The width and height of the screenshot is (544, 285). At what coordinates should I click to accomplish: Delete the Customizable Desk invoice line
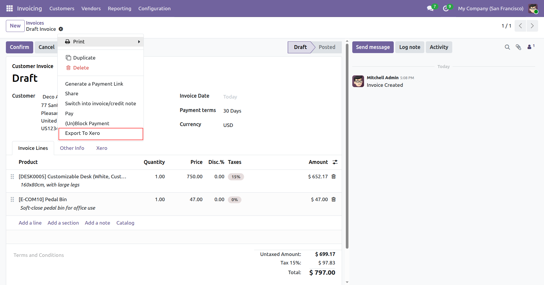[x=334, y=177]
